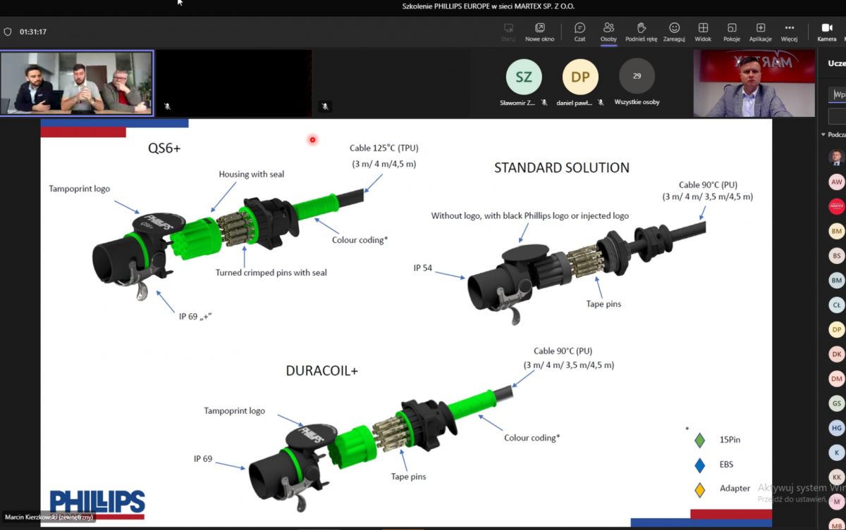
Task: Select CŁ participant in list
Action: [x=836, y=305]
